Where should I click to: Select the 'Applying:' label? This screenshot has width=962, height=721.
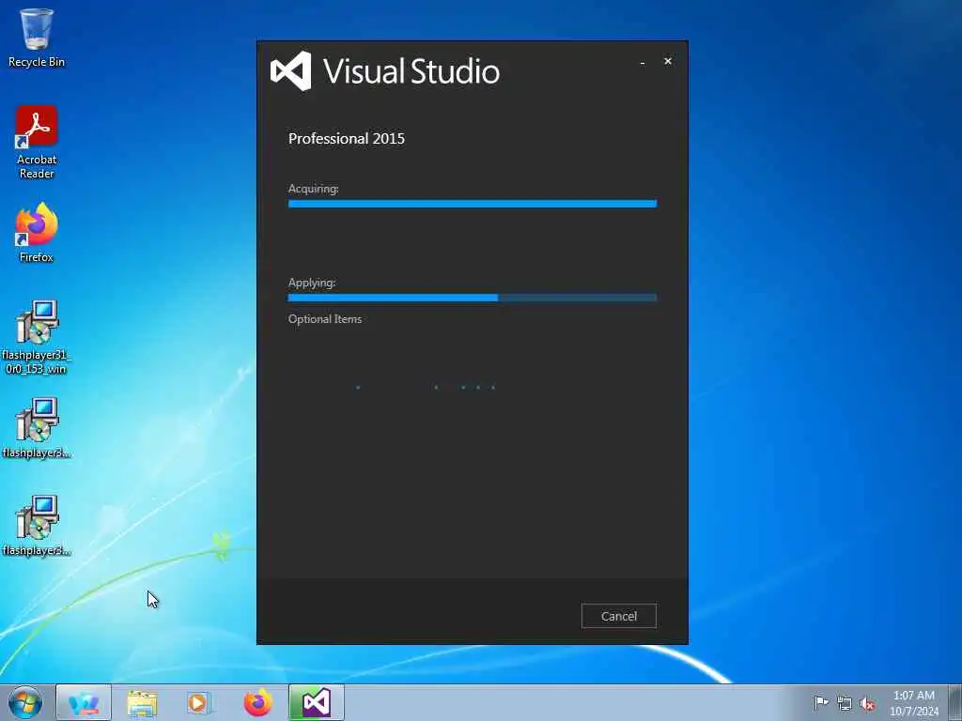pos(312,283)
